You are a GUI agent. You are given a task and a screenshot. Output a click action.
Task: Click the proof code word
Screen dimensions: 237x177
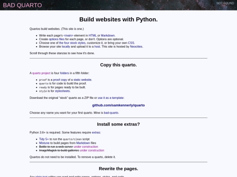click(43, 80)
